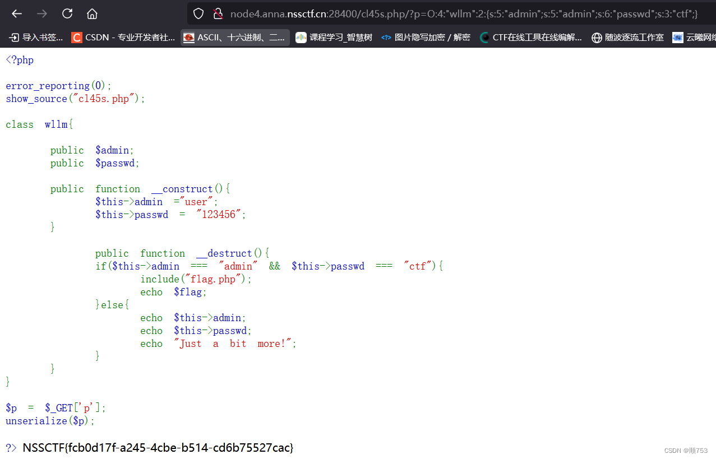
Task: Click the 随波逐流 globe favicon
Action: (597, 38)
